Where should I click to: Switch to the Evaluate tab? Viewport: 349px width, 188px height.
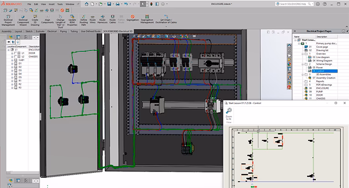click(40, 31)
